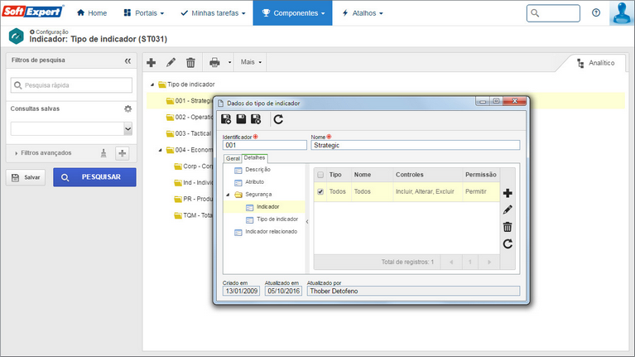Select the 002 - Operational tree folder
Screen dimensions: 635x357
tap(190, 117)
